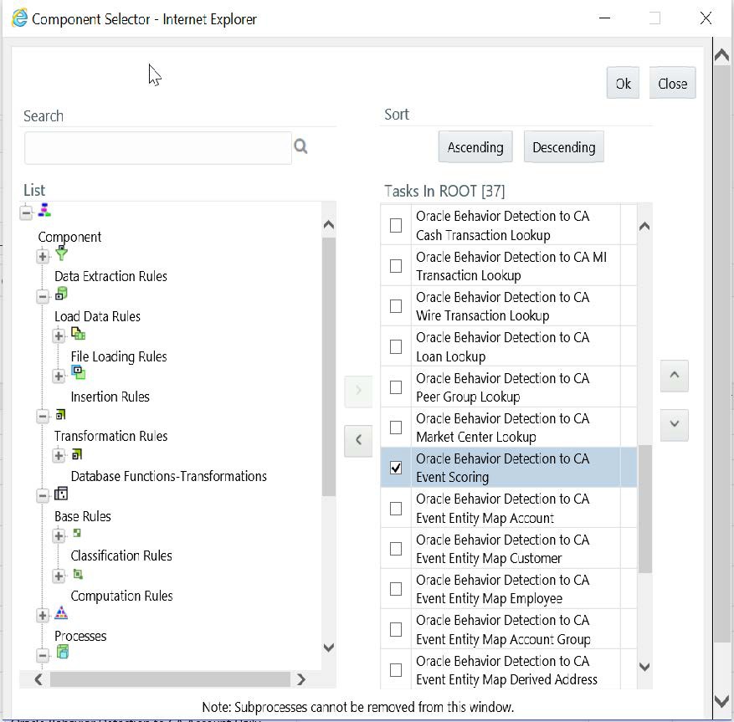Click the add-task right arrow button
734x722 pixels.
click(x=358, y=391)
